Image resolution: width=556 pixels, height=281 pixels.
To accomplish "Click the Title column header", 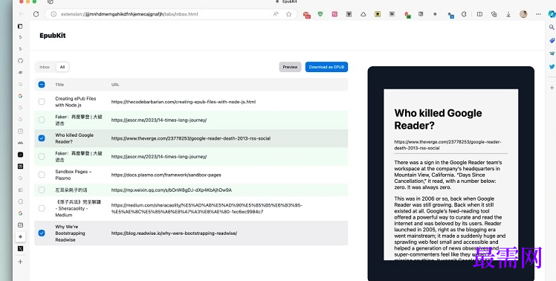I will point(59,85).
